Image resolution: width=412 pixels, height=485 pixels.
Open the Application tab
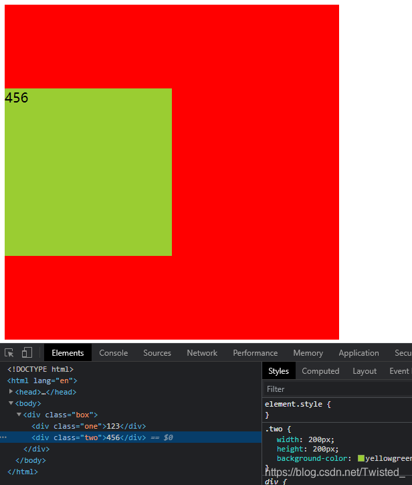[358, 353]
